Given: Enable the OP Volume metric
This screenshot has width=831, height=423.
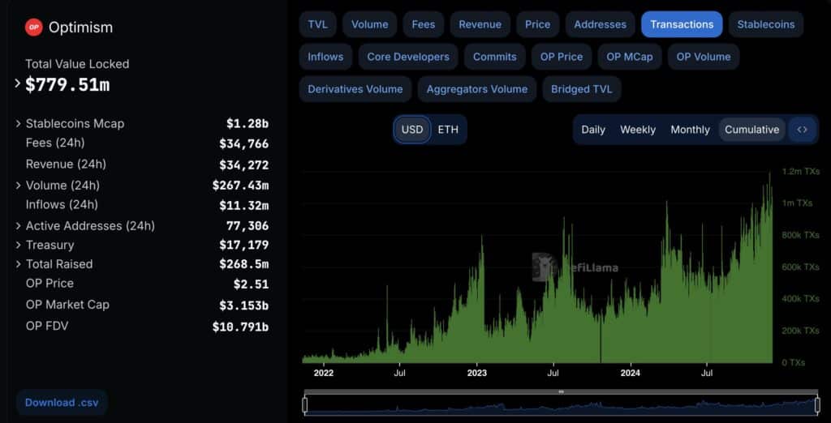Looking at the screenshot, I should click(704, 57).
